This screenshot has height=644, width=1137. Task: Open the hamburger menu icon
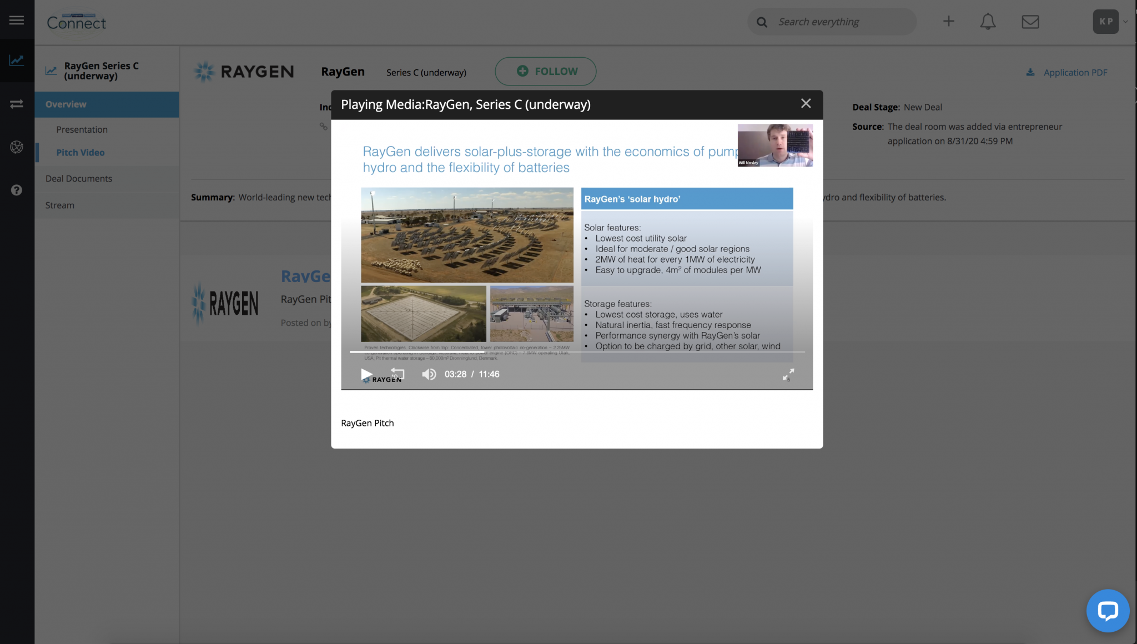point(17,21)
